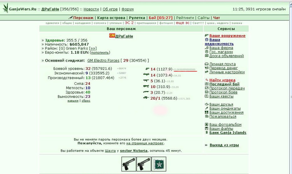Screen dimensions: 292x174
Task: Click the second equipped pistol thumbnail
Action: (x=144, y=164)
